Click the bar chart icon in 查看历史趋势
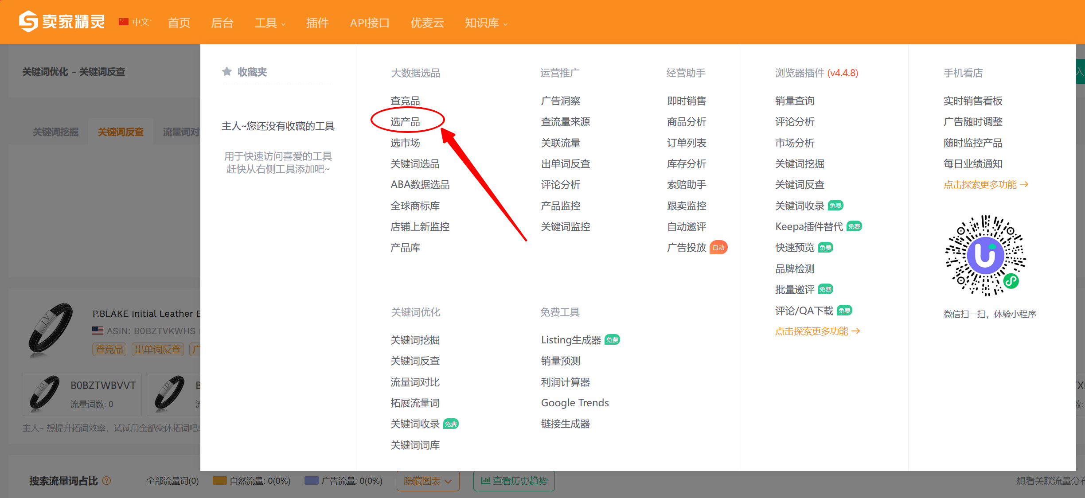Viewport: 1085px width, 498px height. click(485, 481)
